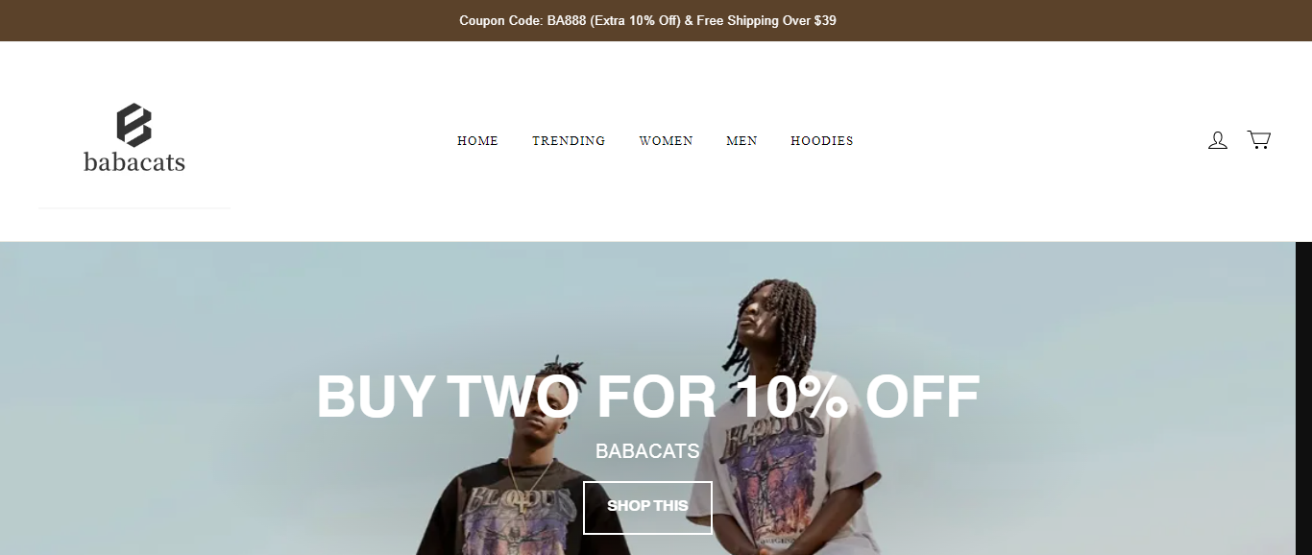Select the WOMEN navigation link
Image resolution: width=1312 pixels, height=555 pixels.
tap(666, 141)
